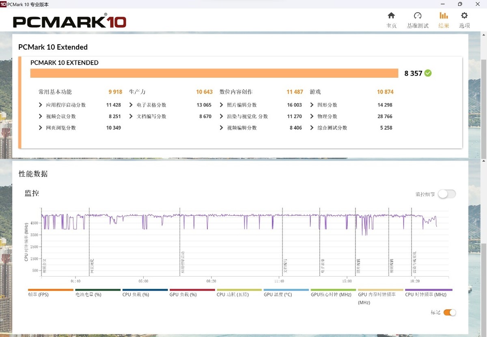Click the Results (结果) bar chart icon

[444, 16]
